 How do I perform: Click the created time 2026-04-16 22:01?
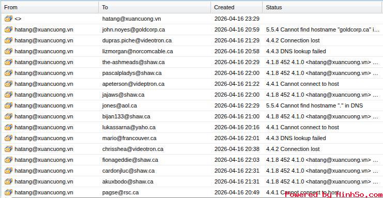pyautogui.click(x=237, y=138)
